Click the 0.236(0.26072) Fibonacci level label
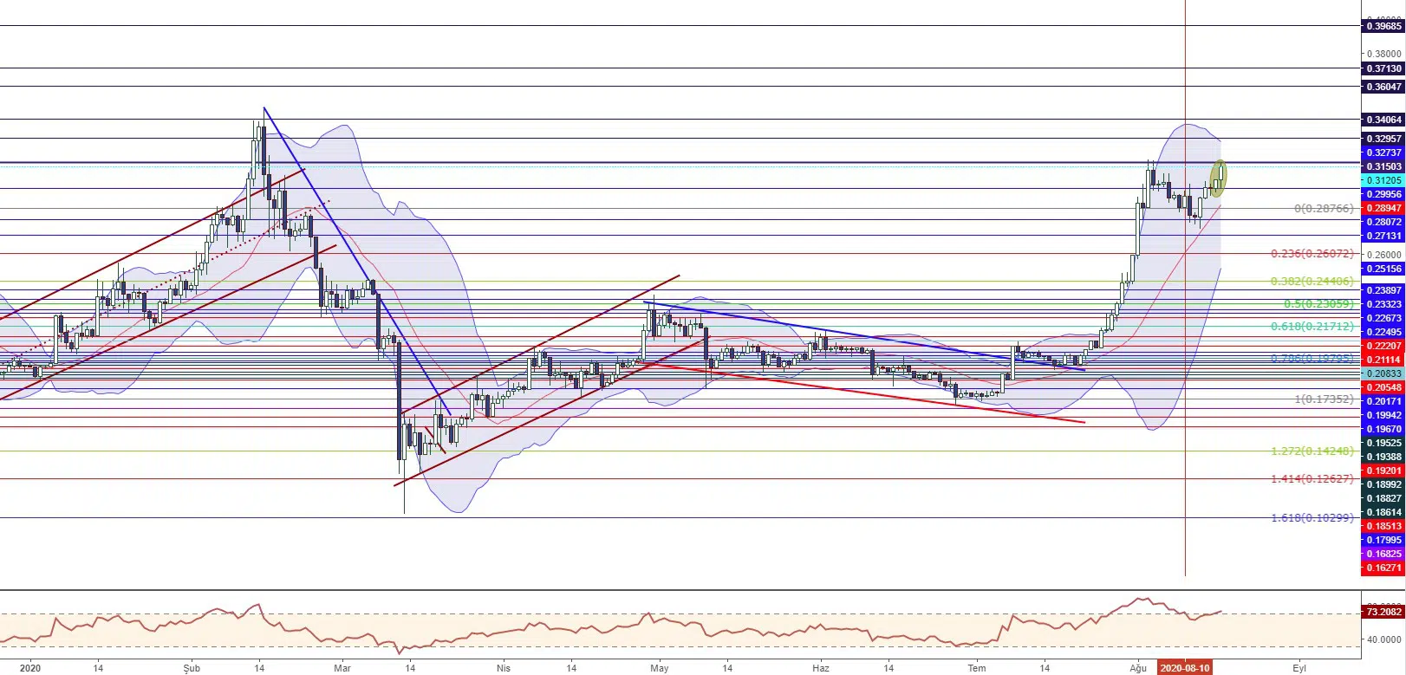The height and width of the screenshot is (675, 1406). point(1312,254)
